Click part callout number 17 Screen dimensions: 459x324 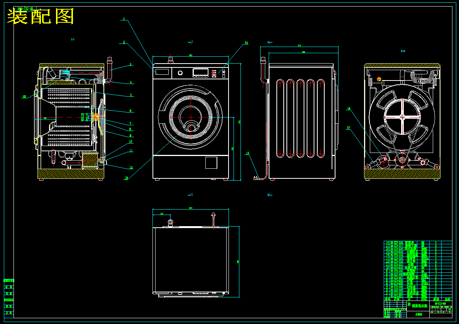point(348,128)
